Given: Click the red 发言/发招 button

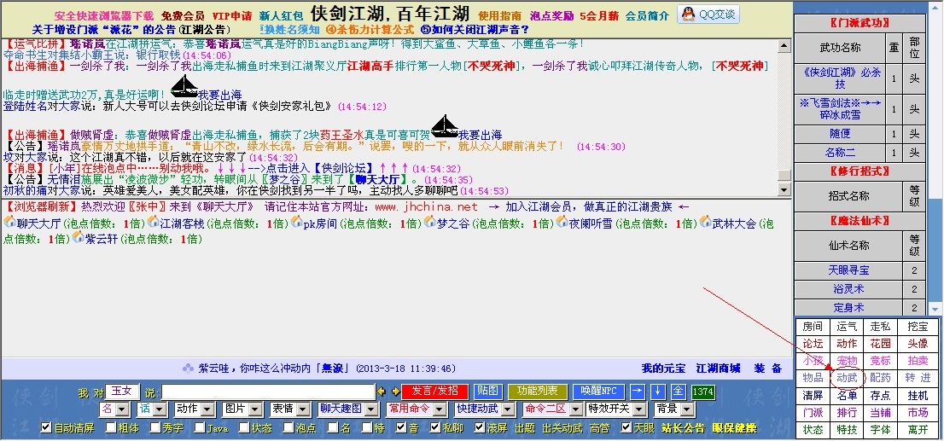Looking at the screenshot, I should tap(434, 391).
